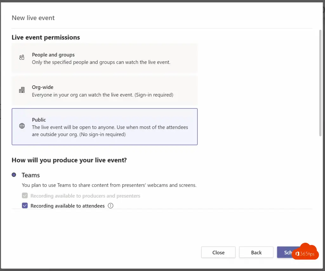This screenshot has height=271, width=325.
Task: Click the 365tips cloud logo
Action: (305, 252)
